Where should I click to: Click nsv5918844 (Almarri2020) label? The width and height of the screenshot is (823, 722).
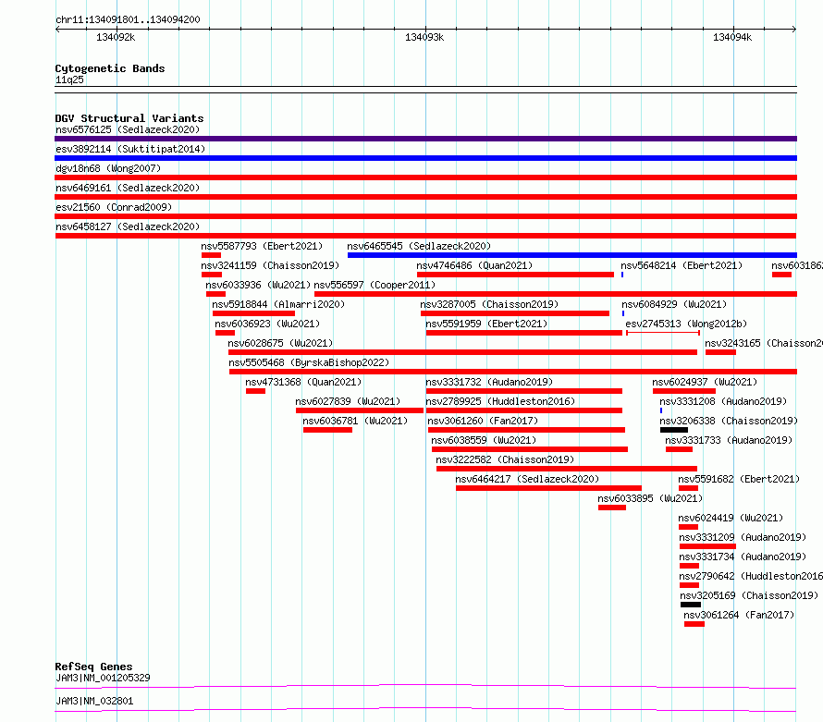click(278, 304)
